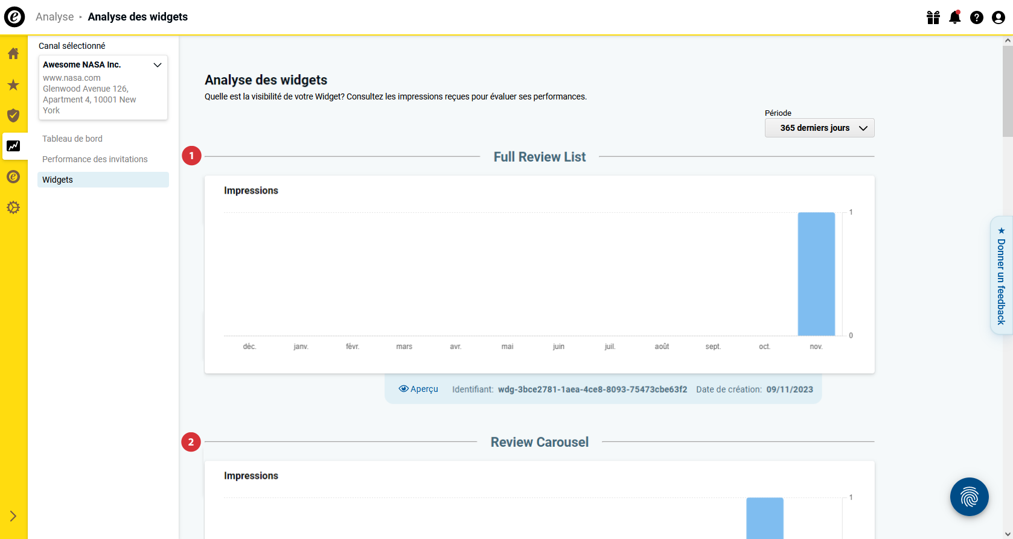Click the vertical scrollbar thumb
This screenshot has height=539, width=1013.
pos(1008,91)
